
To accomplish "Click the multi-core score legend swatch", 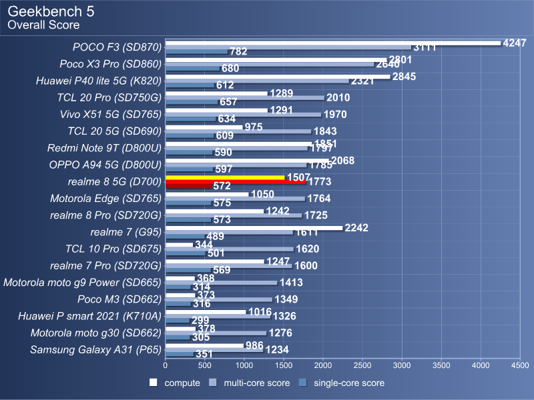I will [212, 383].
